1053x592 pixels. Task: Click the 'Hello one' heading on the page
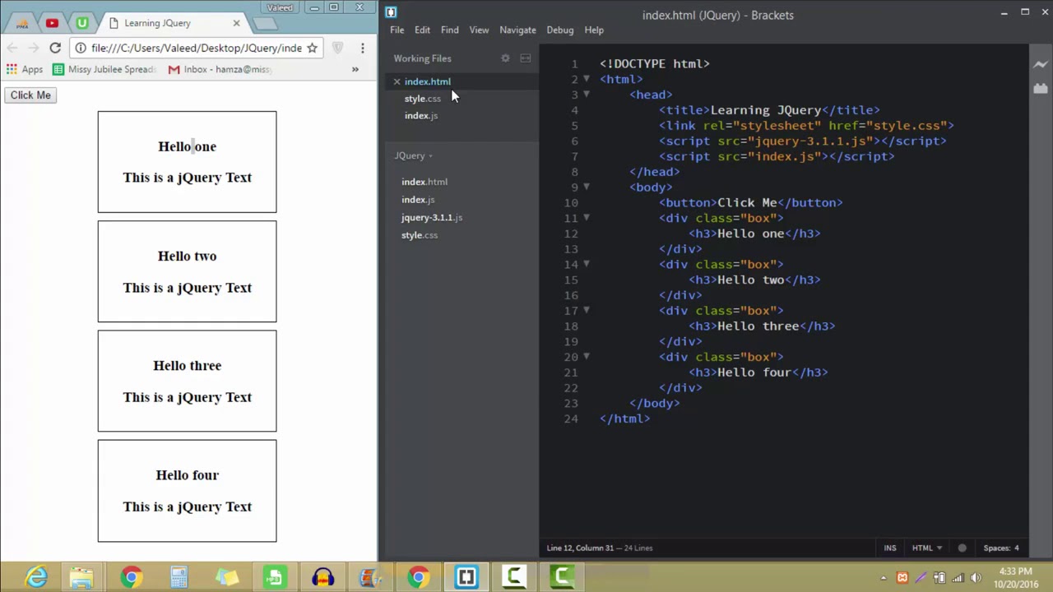[x=188, y=146]
